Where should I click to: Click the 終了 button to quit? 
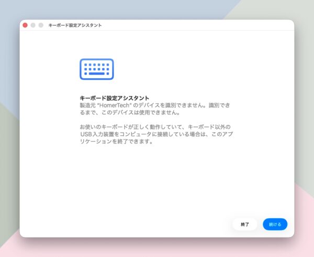[x=245, y=224]
